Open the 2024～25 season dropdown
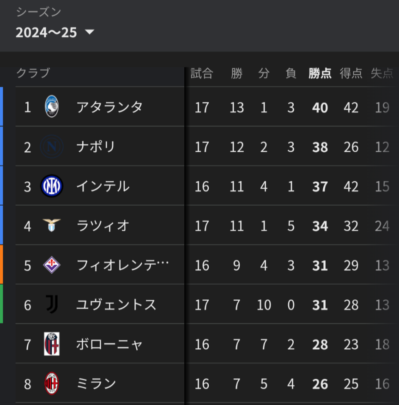Image resolution: width=399 pixels, height=405 pixels. [x=46, y=32]
